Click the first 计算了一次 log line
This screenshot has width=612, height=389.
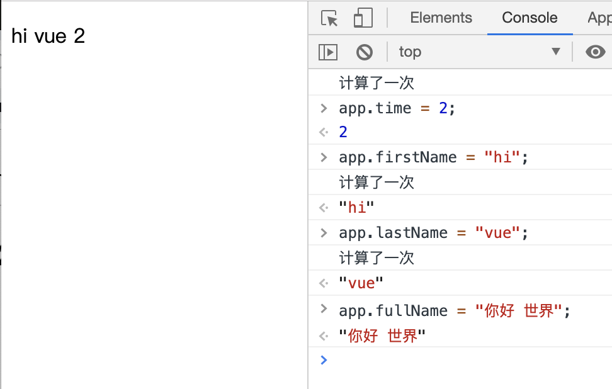(x=377, y=82)
